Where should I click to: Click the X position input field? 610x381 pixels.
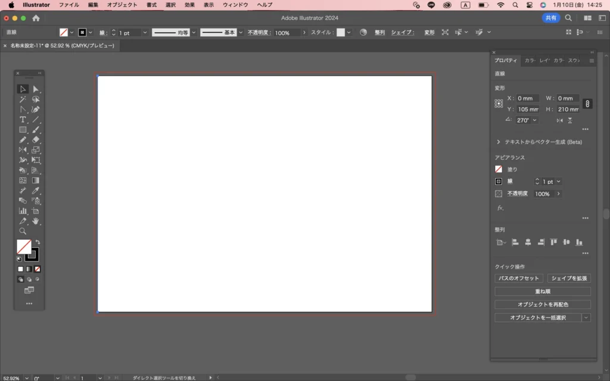point(527,98)
